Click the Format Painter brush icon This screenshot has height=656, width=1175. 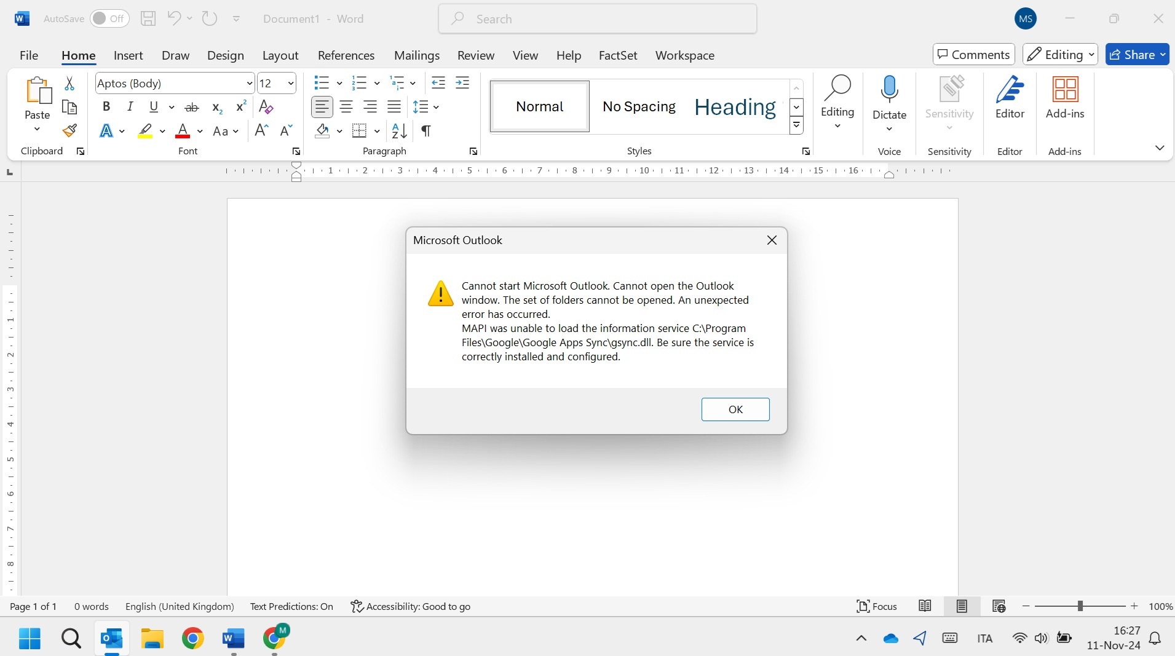pyautogui.click(x=69, y=130)
